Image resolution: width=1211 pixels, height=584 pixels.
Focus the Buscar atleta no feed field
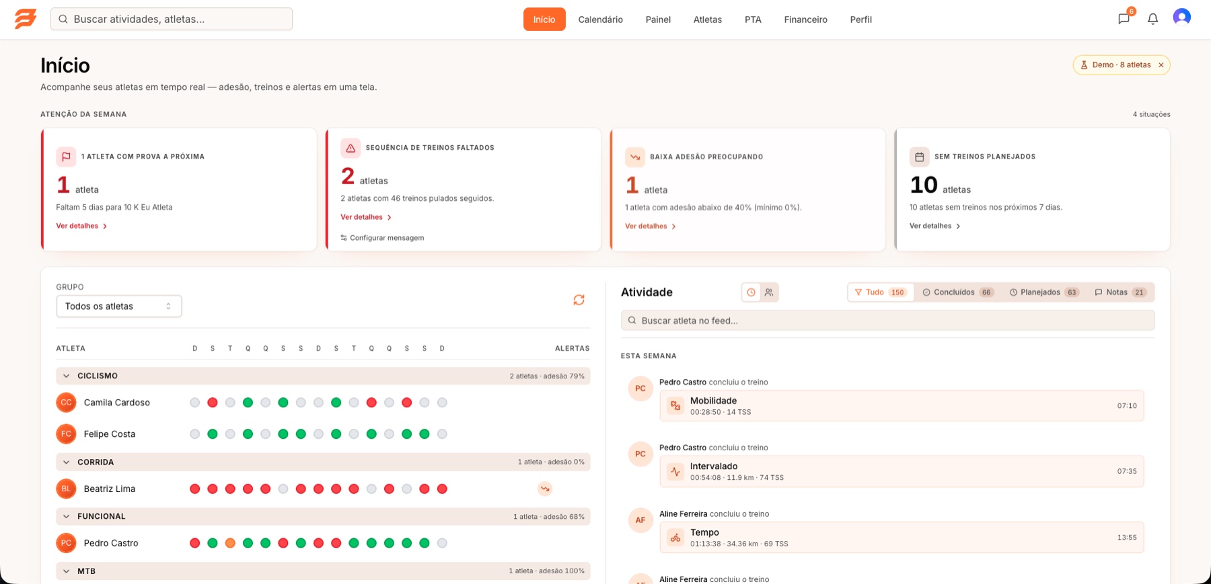click(887, 321)
